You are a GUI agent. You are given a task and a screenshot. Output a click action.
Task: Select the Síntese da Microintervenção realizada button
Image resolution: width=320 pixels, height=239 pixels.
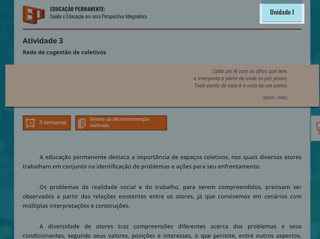[121, 123]
